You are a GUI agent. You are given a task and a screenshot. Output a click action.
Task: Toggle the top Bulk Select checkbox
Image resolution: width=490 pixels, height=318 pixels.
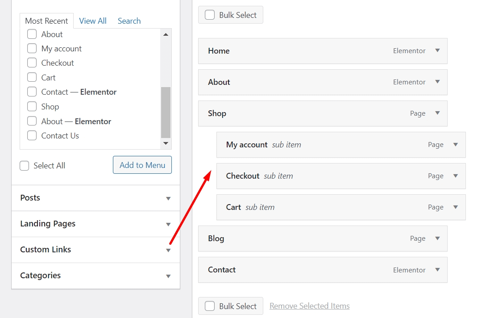point(210,14)
